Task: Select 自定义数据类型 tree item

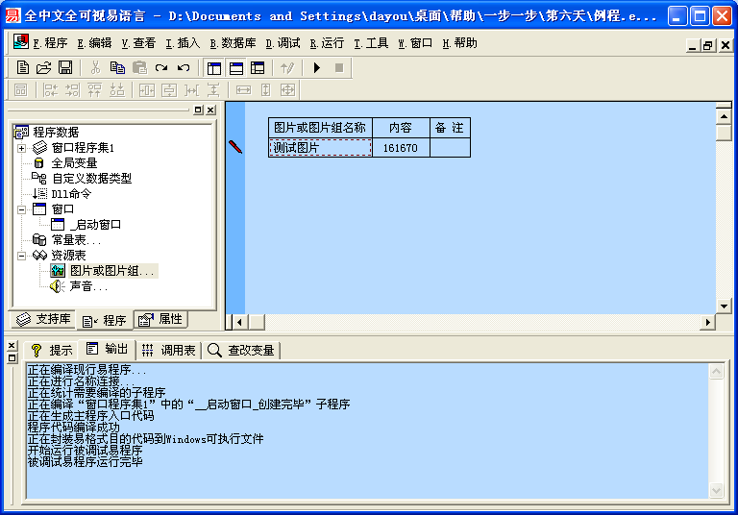Action: pos(91,179)
